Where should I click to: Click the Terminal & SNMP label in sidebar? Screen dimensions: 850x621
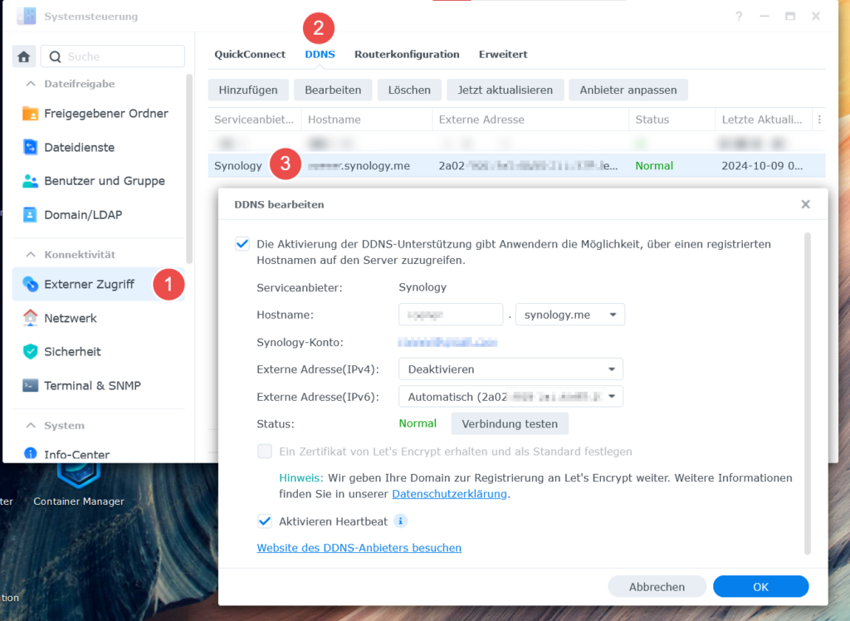pyautogui.click(x=93, y=385)
